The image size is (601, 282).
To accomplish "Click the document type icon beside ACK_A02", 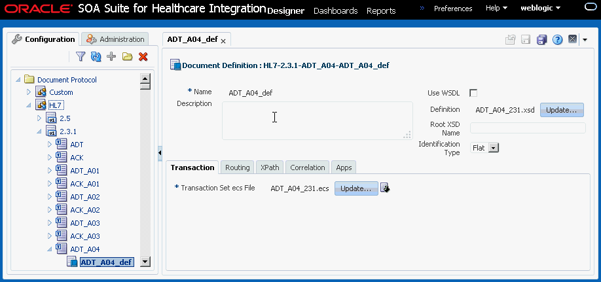I will (62, 209).
